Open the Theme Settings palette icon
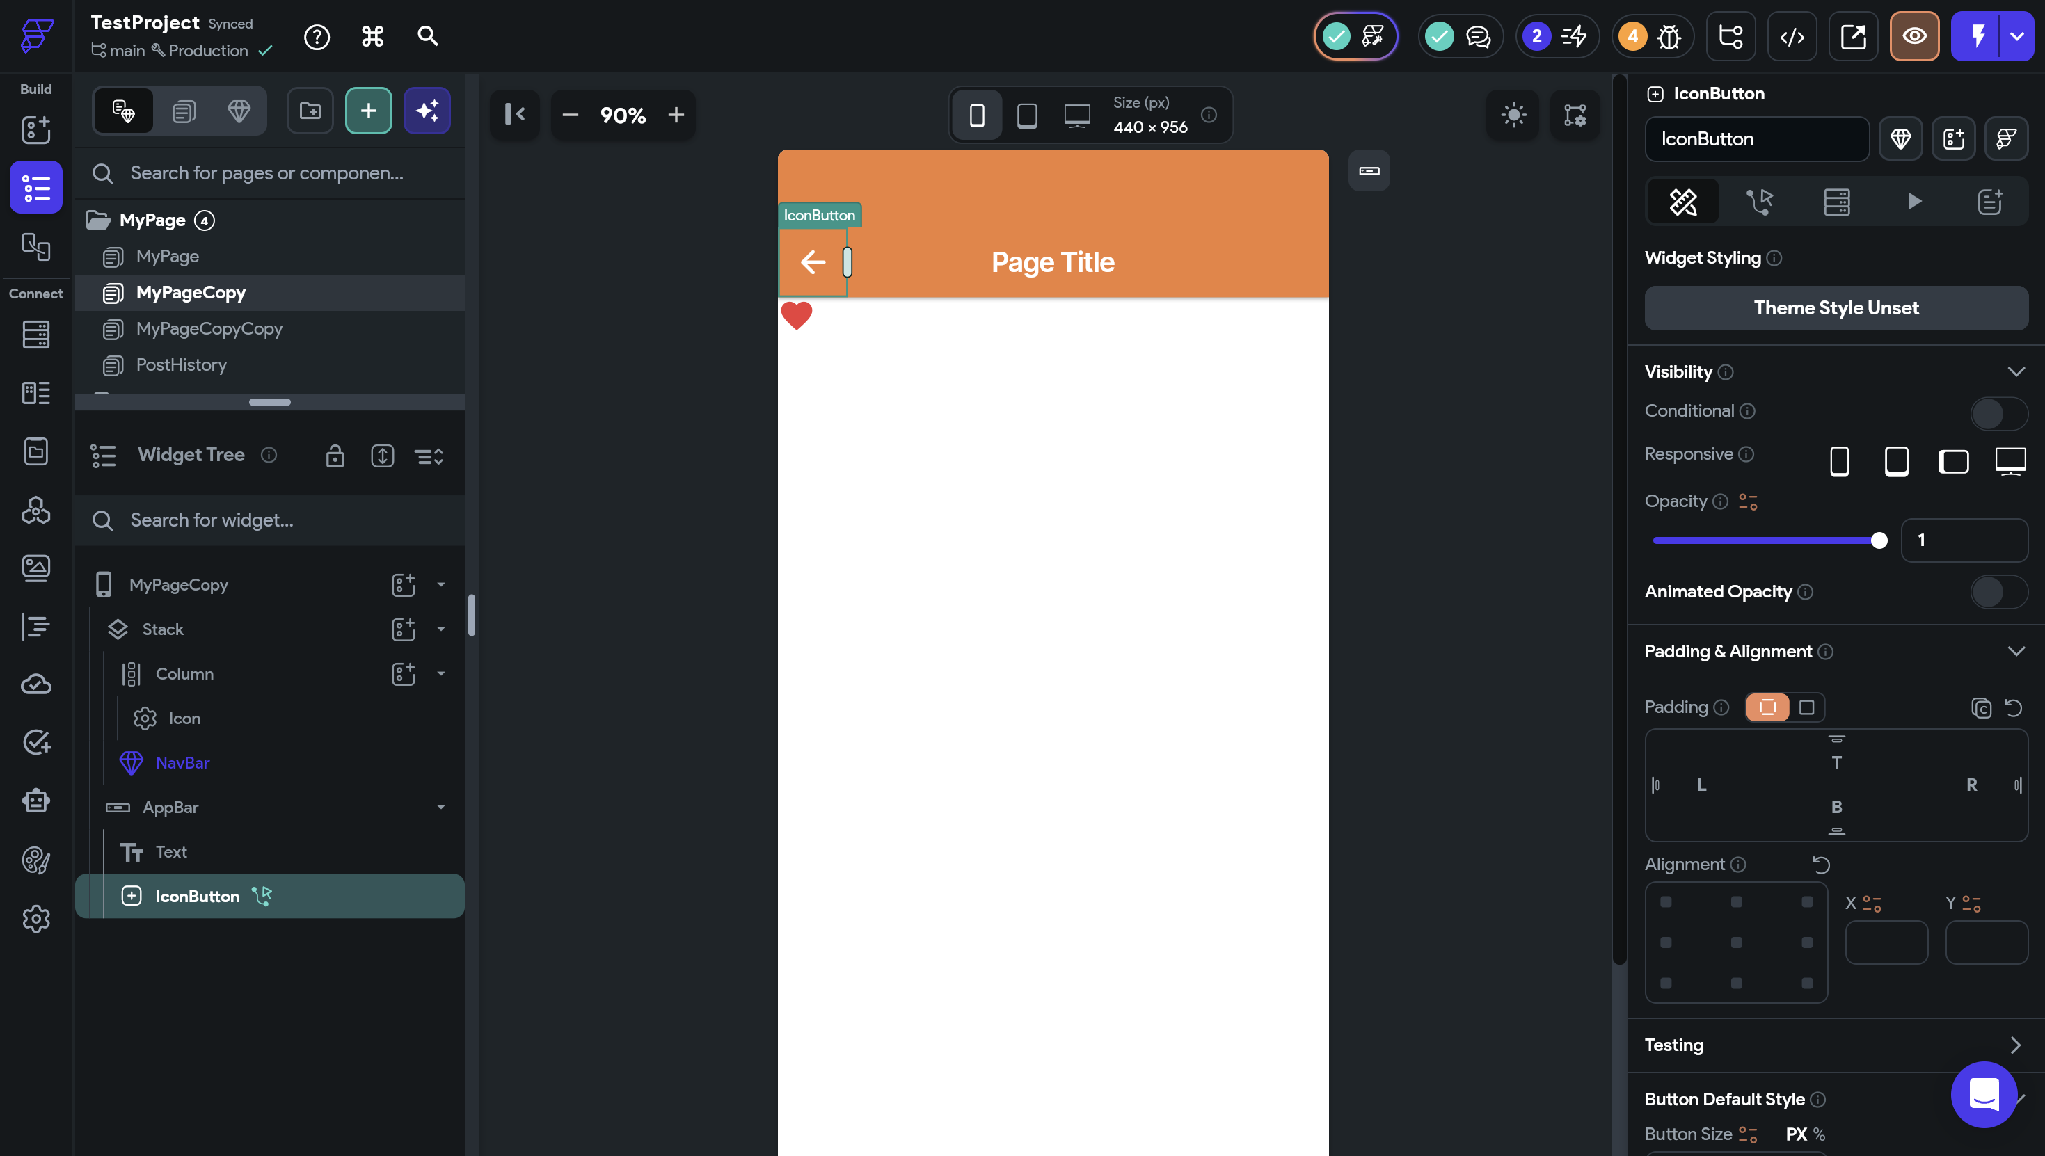The width and height of the screenshot is (2045, 1156). pyautogui.click(x=35, y=860)
